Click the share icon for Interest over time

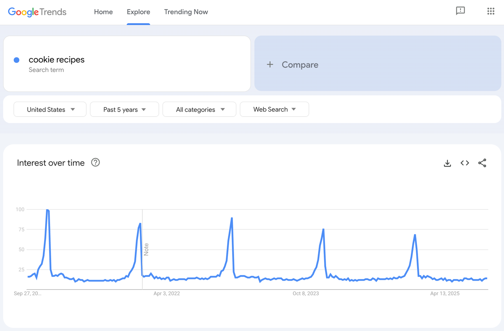click(482, 163)
